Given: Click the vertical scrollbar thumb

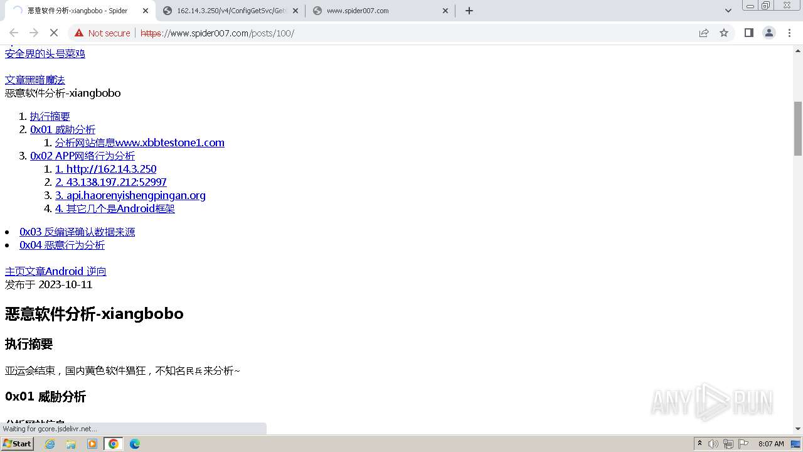Looking at the screenshot, I should [798, 128].
